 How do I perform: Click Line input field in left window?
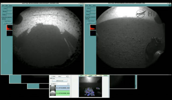coord(10,8)
